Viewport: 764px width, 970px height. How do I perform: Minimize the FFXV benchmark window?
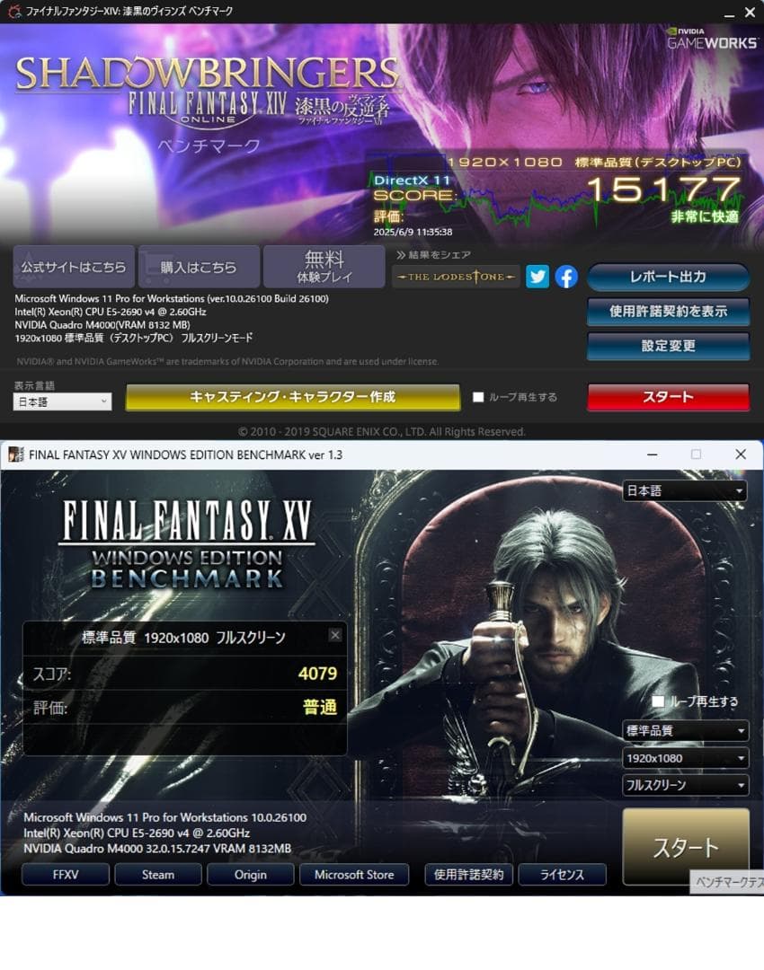(x=652, y=454)
